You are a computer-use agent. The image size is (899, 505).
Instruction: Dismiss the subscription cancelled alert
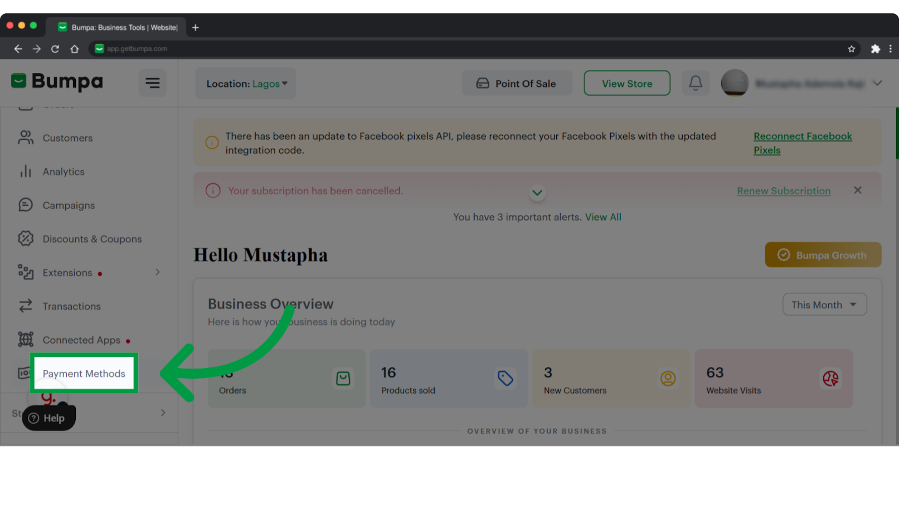click(858, 190)
